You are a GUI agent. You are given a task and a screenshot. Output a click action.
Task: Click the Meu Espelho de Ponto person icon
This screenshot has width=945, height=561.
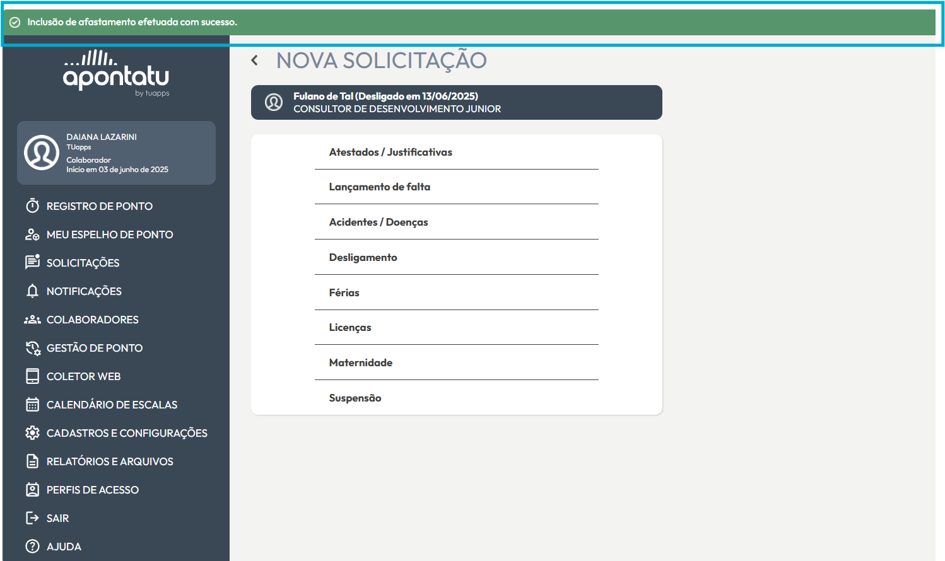(32, 234)
